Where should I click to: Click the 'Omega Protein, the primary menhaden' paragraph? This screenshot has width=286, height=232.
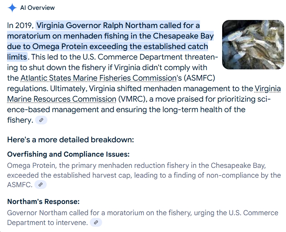(x=144, y=175)
